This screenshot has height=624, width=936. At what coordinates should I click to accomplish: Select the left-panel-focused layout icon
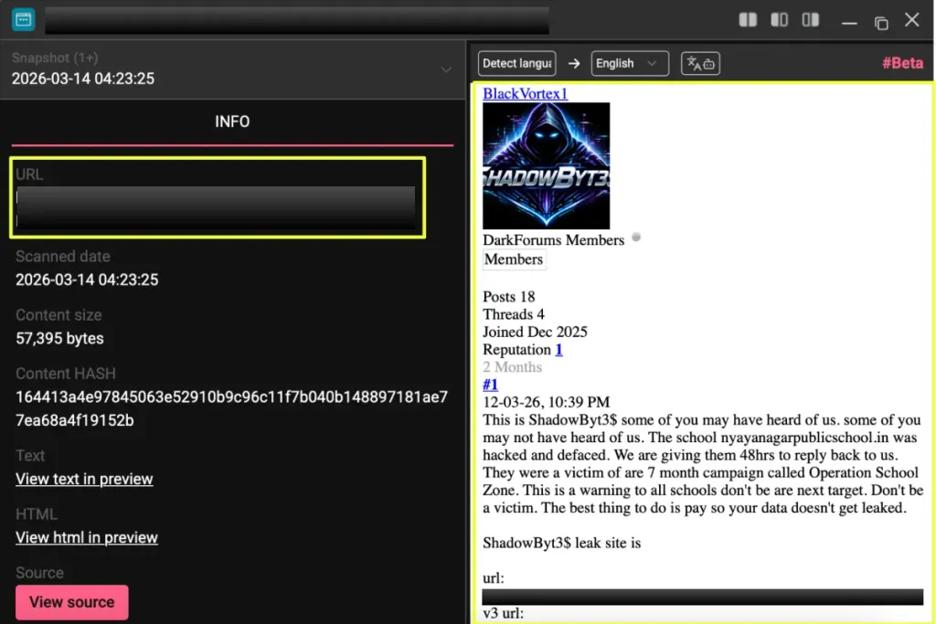779,20
